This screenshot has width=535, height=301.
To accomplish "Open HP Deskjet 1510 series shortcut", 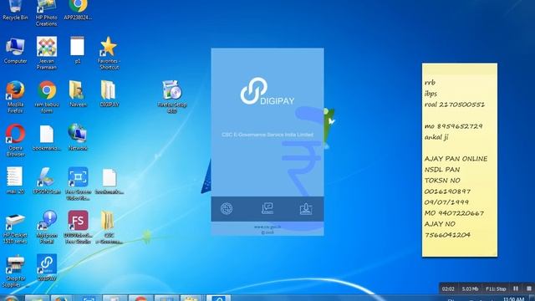I will (15, 227).
